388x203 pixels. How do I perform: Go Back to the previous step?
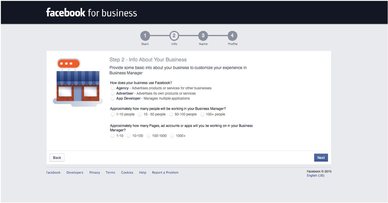coord(57,158)
